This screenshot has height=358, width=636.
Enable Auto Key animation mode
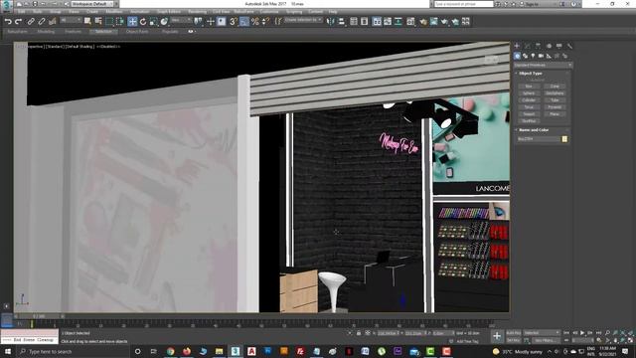(x=513, y=333)
